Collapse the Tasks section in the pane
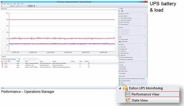Image resolution: width=184 pixels, height=106 pixels. pyautogui.click(x=145, y=37)
